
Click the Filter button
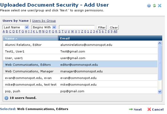point(102,27)
